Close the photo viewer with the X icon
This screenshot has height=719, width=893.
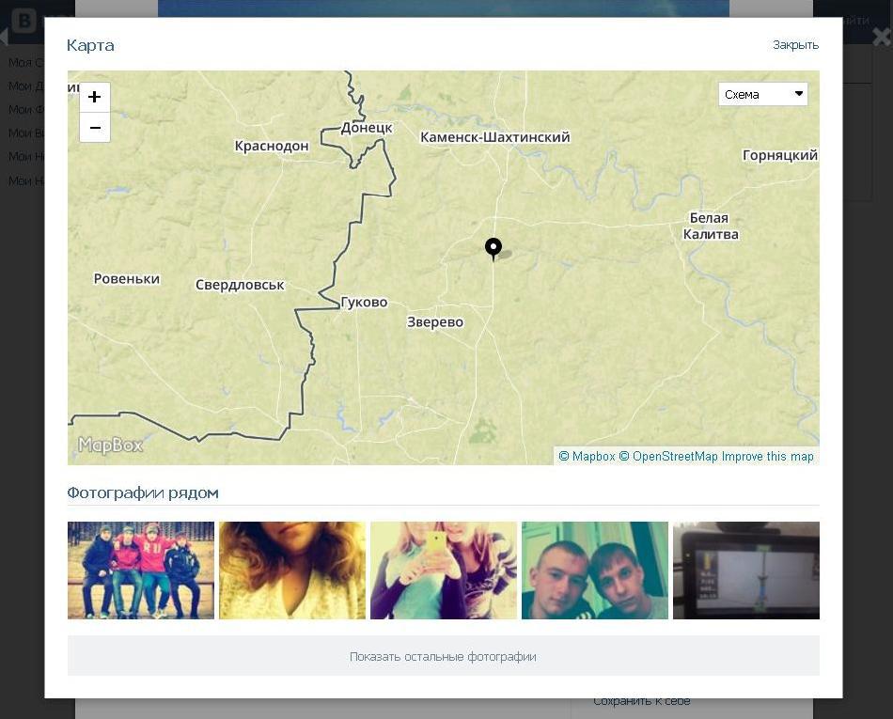point(881,37)
